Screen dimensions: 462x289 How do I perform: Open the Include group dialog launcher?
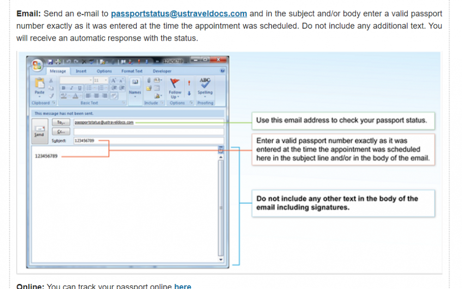(x=162, y=102)
